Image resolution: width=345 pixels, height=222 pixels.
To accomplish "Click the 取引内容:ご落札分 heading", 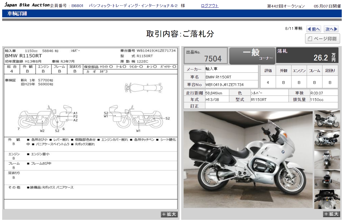I will coord(180,34).
